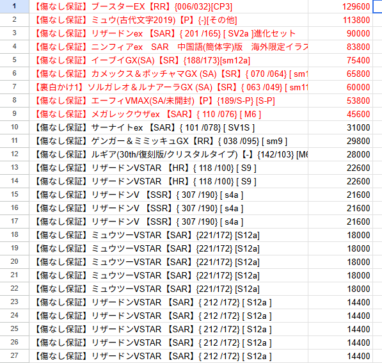Viewport: 382px width, 363px height.
Task: Select row header 15
Action: coord(14,195)
